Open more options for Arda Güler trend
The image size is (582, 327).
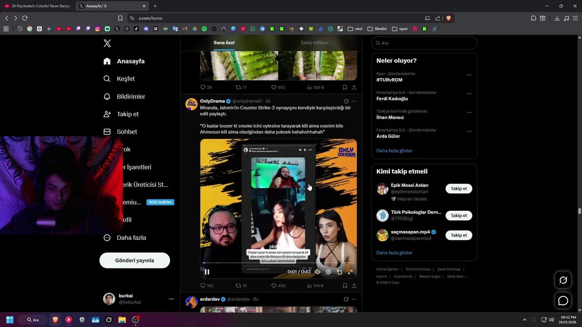pos(469,131)
